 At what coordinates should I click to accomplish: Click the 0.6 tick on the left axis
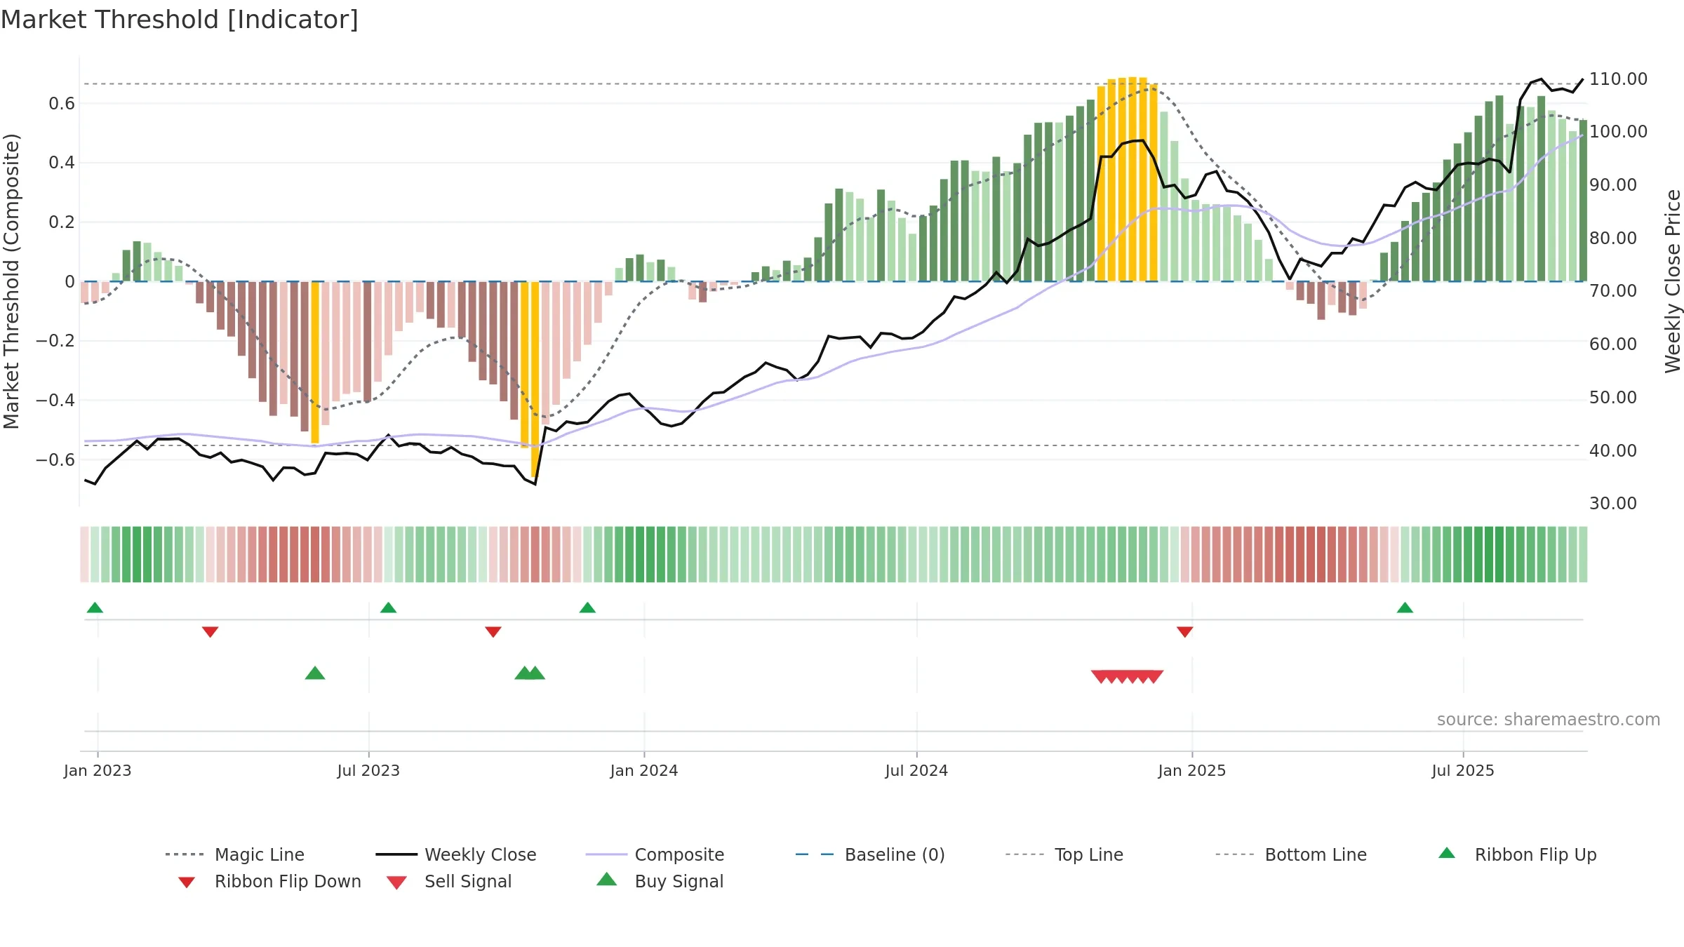pyautogui.click(x=62, y=104)
